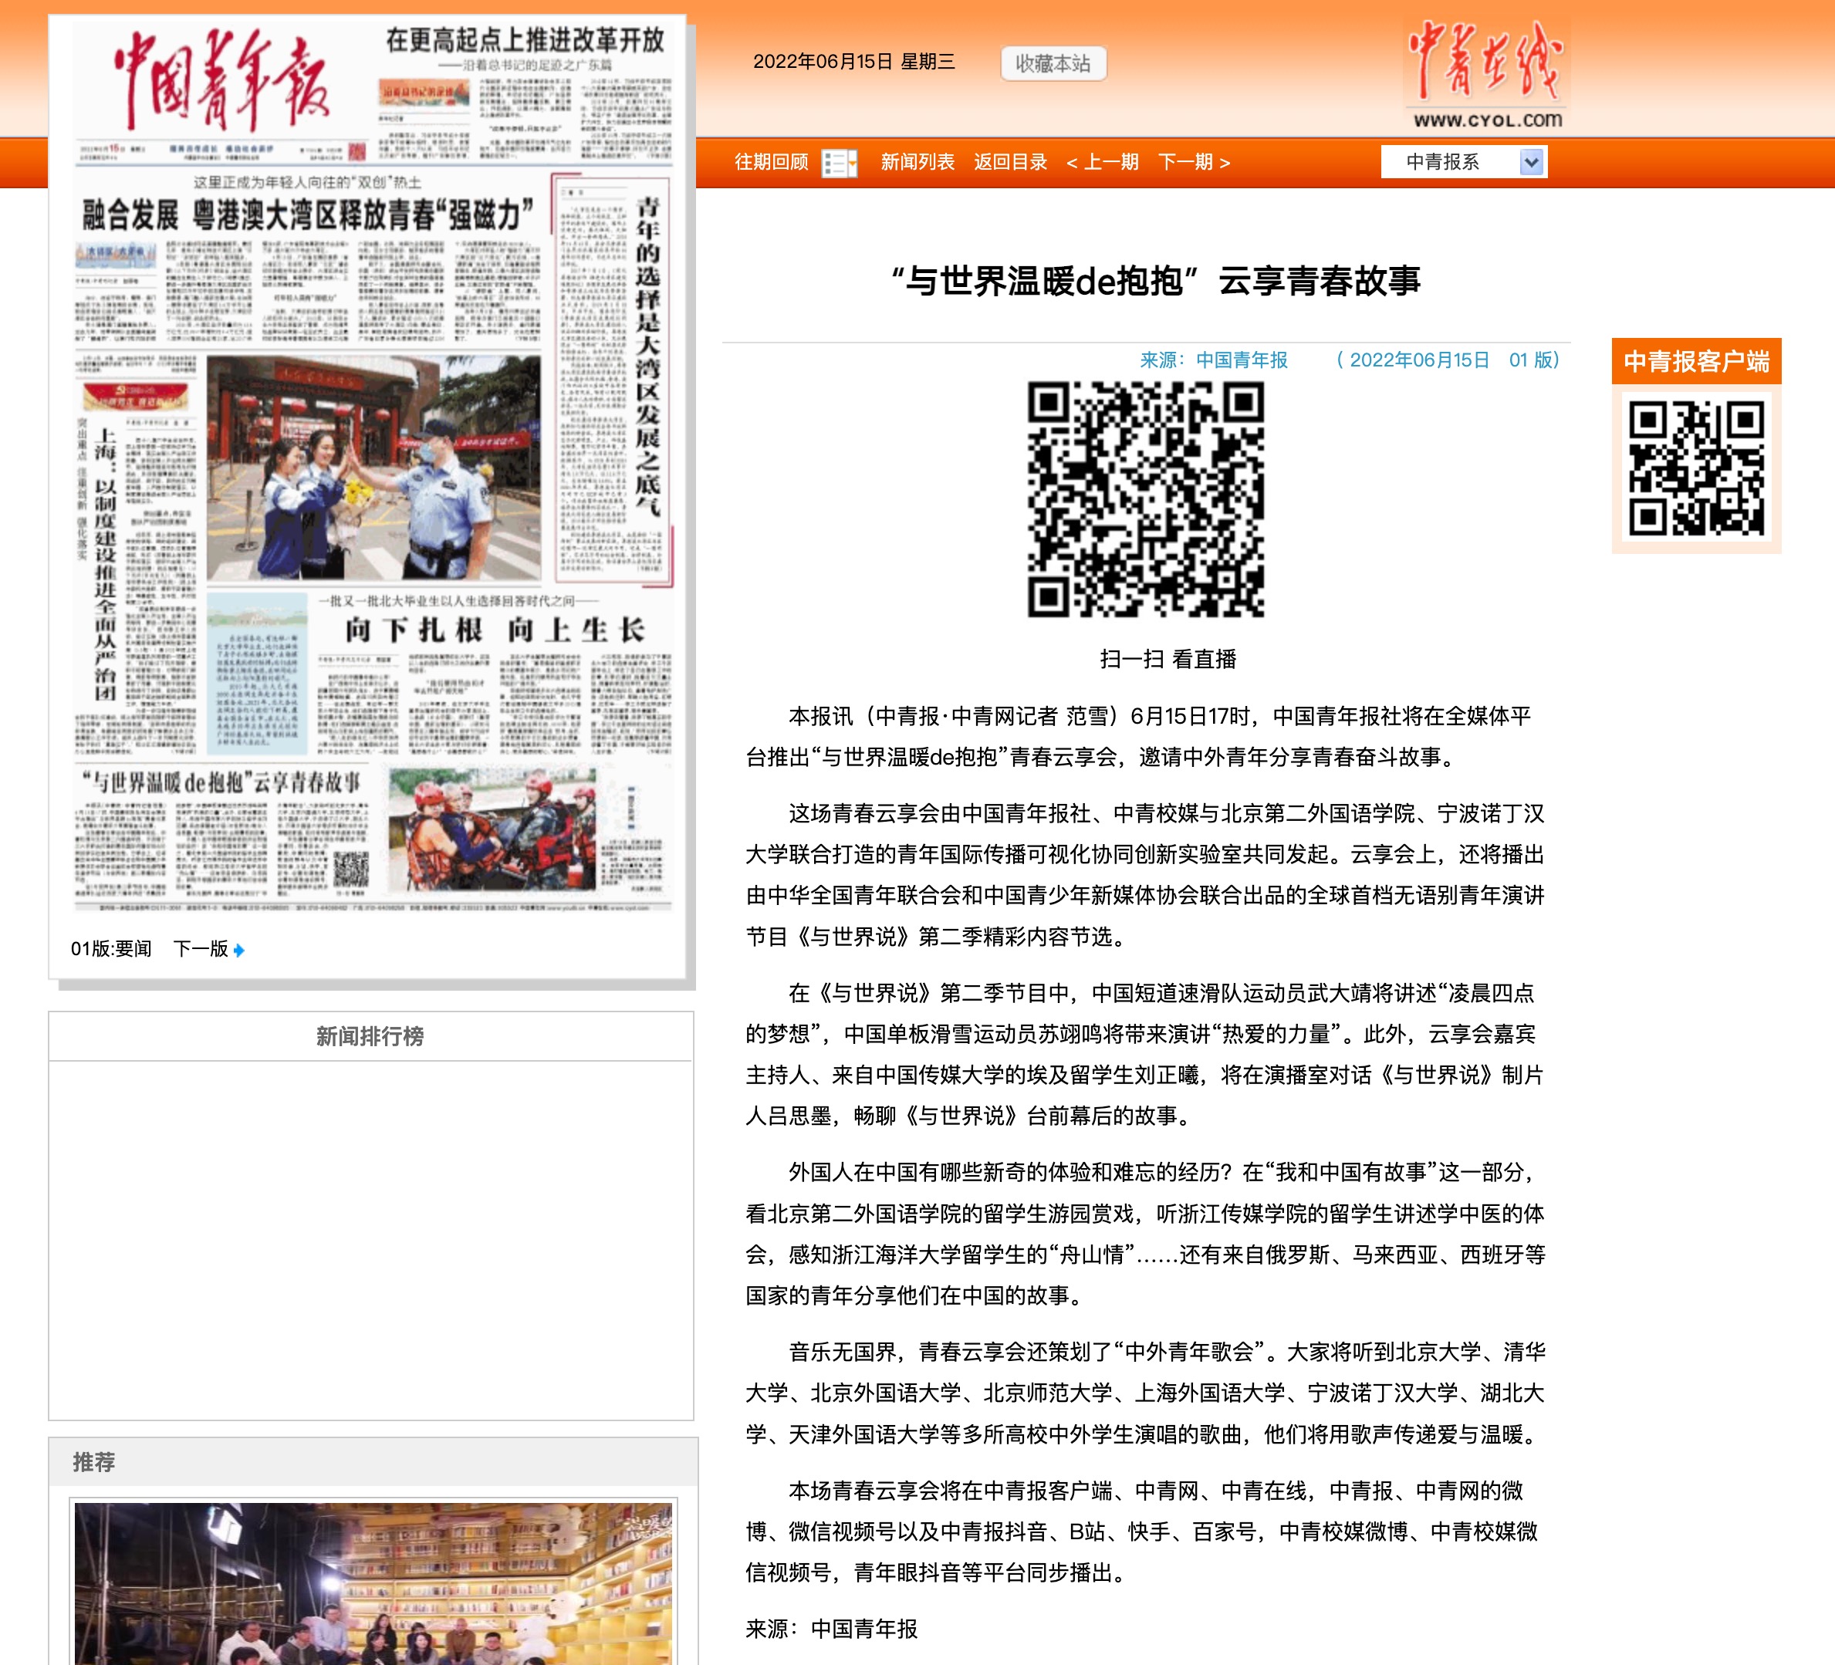Image resolution: width=1835 pixels, height=1665 pixels.
Task: Click the 下一版 blue arrow icon
Action: click(238, 951)
